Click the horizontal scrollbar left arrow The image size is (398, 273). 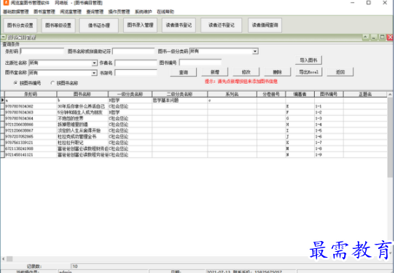click(4, 259)
